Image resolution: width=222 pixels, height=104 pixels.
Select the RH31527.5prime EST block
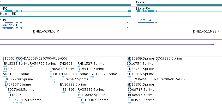tap(79, 66)
